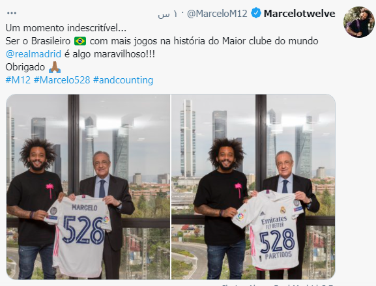Open the #Marcelo528 hashtag
Viewport: 376px width, 286px height.
[62, 80]
